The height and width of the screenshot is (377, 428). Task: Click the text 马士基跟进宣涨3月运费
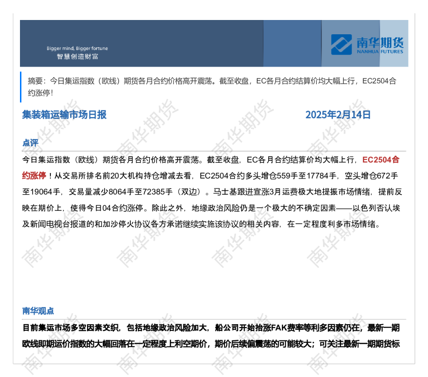(254, 192)
